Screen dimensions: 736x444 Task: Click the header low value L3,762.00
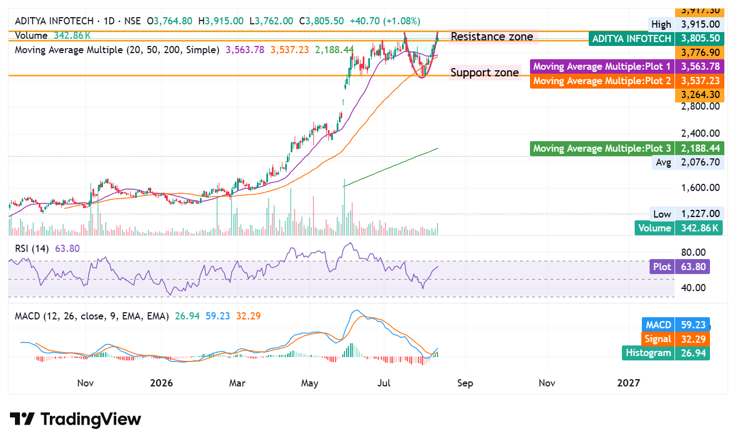pos(271,21)
